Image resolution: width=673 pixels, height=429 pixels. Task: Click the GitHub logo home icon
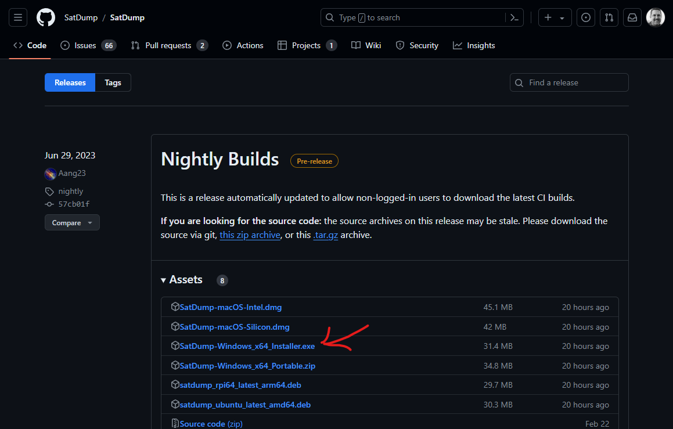(46, 18)
